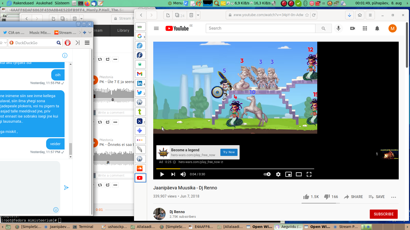Expand the closed-tabs arrow next to the trash icon in the YouTube browser
Screen dimensions: 410x230
198,15
